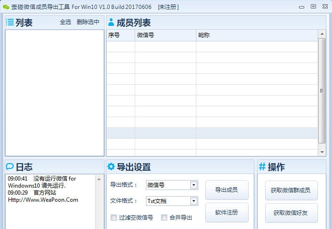Click the highlighted row in member table

(212, 133)
